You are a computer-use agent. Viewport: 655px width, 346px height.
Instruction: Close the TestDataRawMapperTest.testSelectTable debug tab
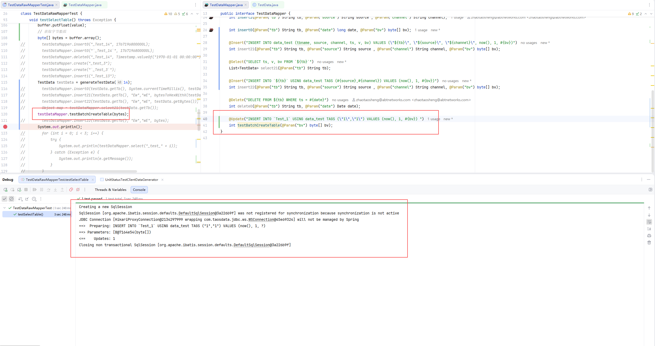(x=93, y=180)
